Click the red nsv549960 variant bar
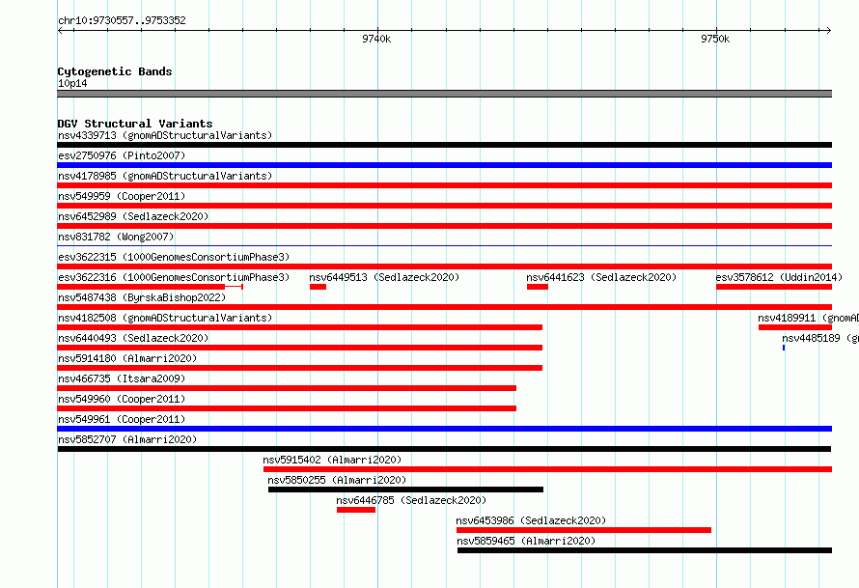The image size is (859, 588). point(287,408)
